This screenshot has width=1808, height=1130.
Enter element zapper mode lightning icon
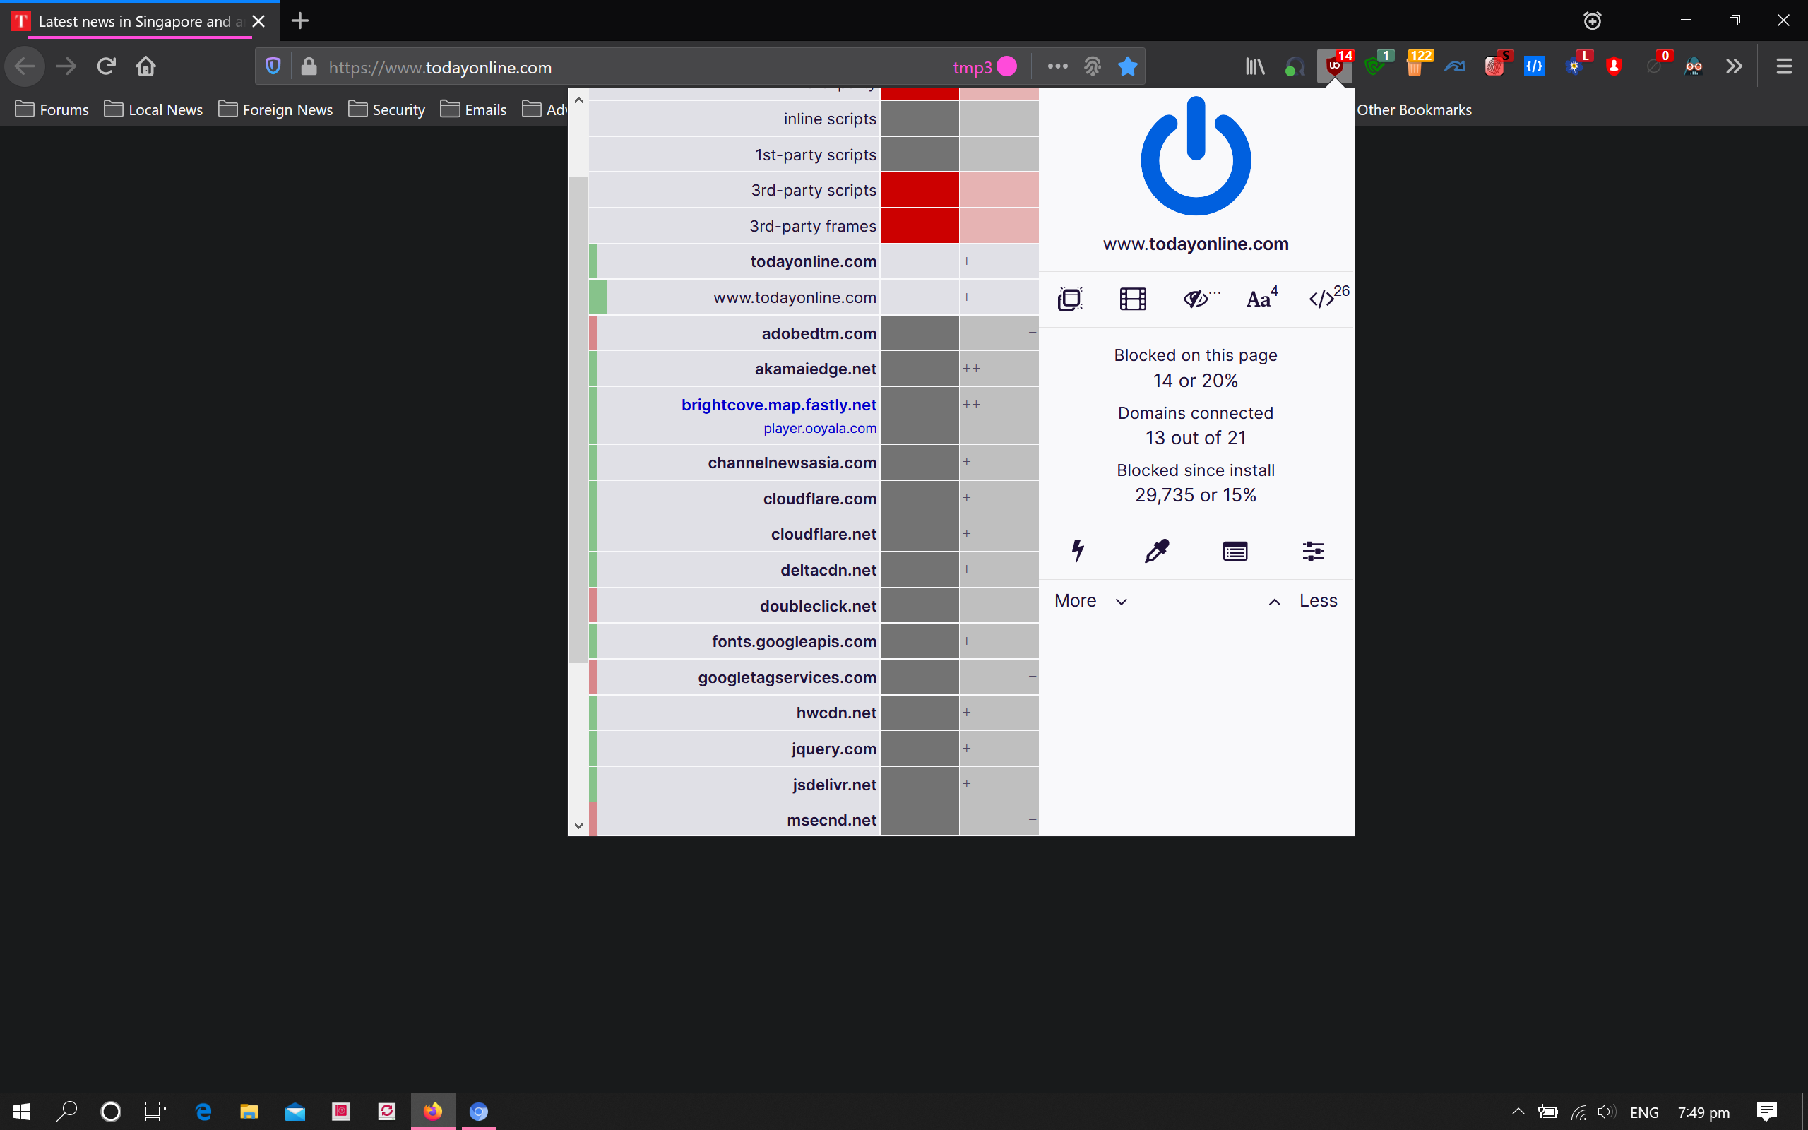tap(1077, 552)
